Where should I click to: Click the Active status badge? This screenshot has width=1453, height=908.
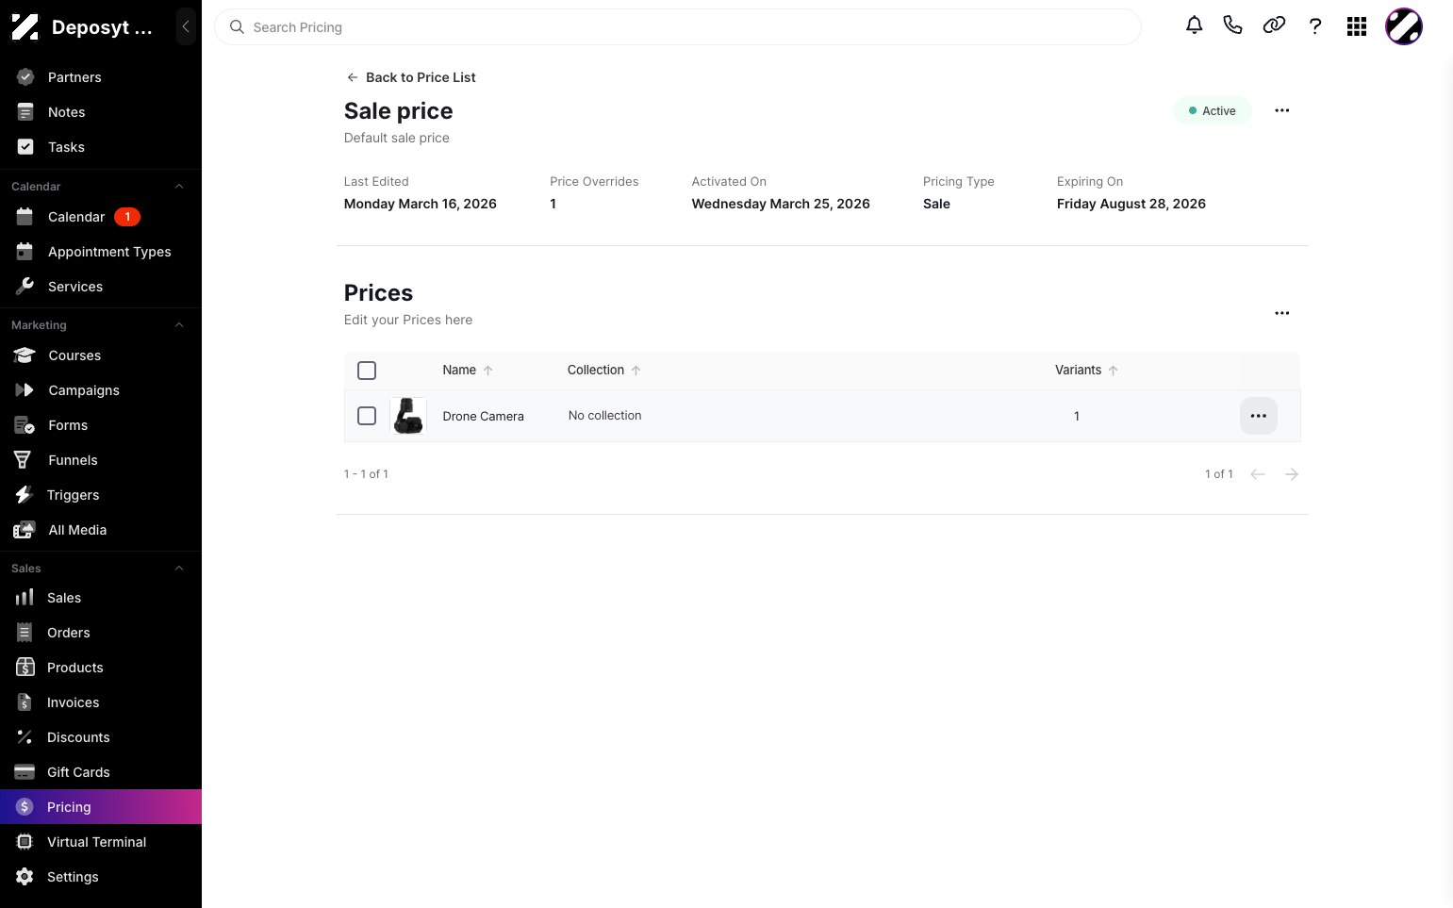coord(1213,110)
